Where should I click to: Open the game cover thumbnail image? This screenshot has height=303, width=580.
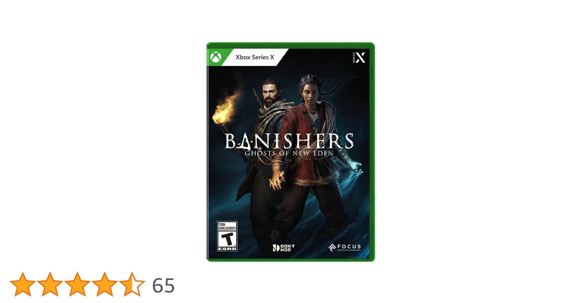click(x=291, y=152)
